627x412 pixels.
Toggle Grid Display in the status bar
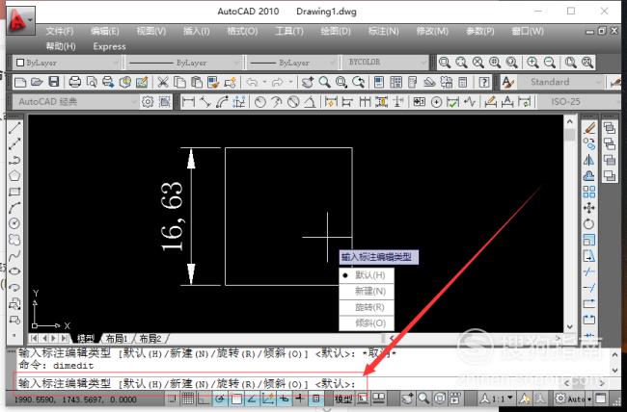tap(188, 399)
